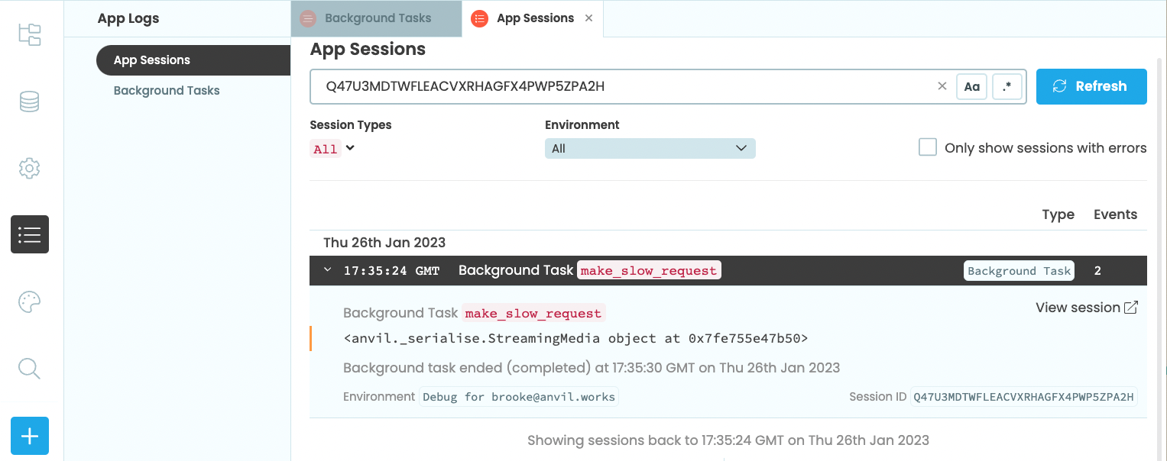
Task: Switch to the Background Tasks tab
Action: [377, 18]
